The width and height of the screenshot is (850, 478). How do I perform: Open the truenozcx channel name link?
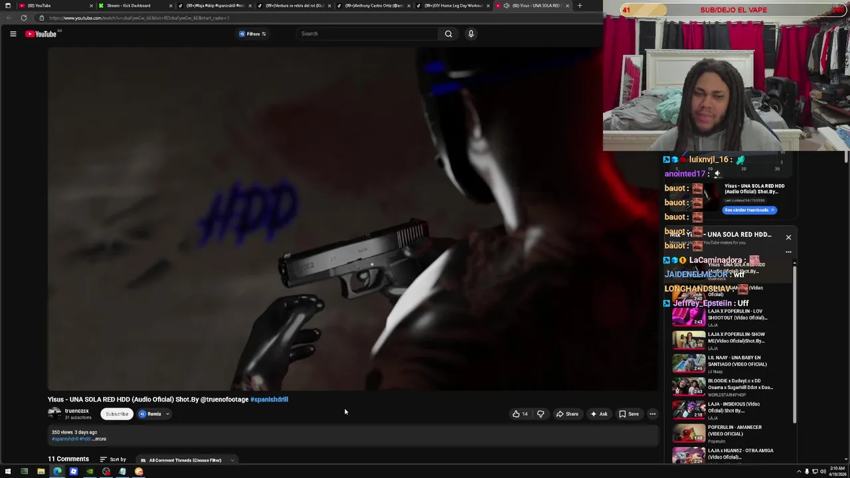[76, 411]
